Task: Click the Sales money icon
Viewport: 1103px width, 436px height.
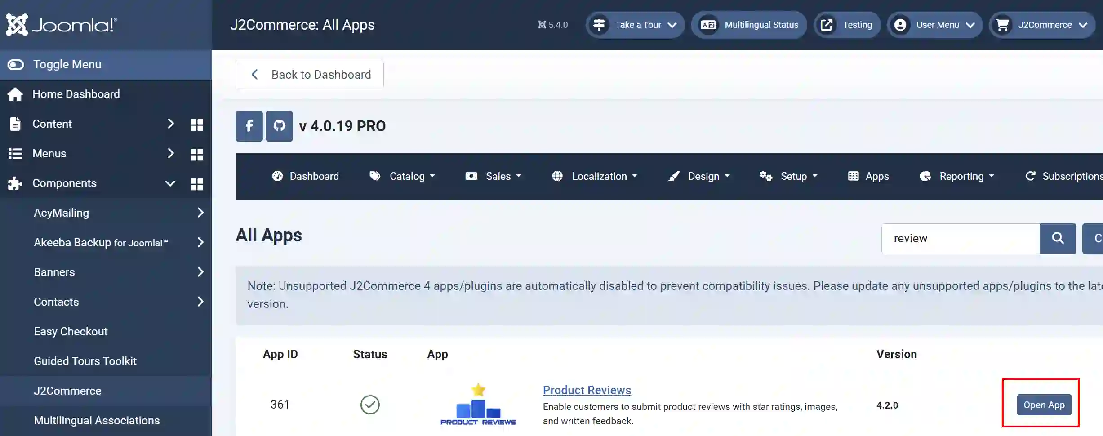Action: point(471,176)
